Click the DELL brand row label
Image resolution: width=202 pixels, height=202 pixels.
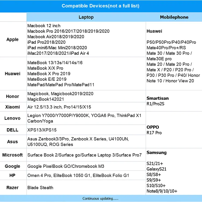pyautogui.click(x=12, y=130)
